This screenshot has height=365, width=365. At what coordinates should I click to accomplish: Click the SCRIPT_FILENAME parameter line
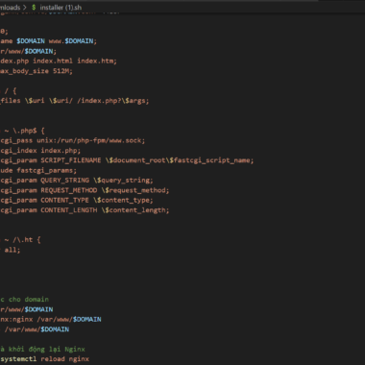coord(127,160)
